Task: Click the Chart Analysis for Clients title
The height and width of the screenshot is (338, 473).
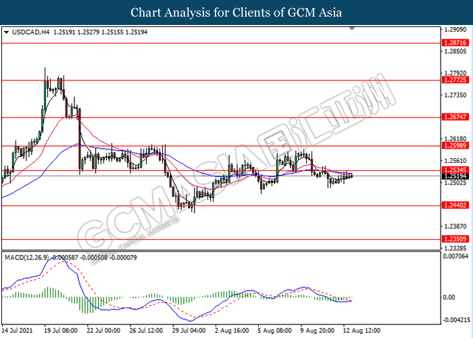Action: [236, 12]
